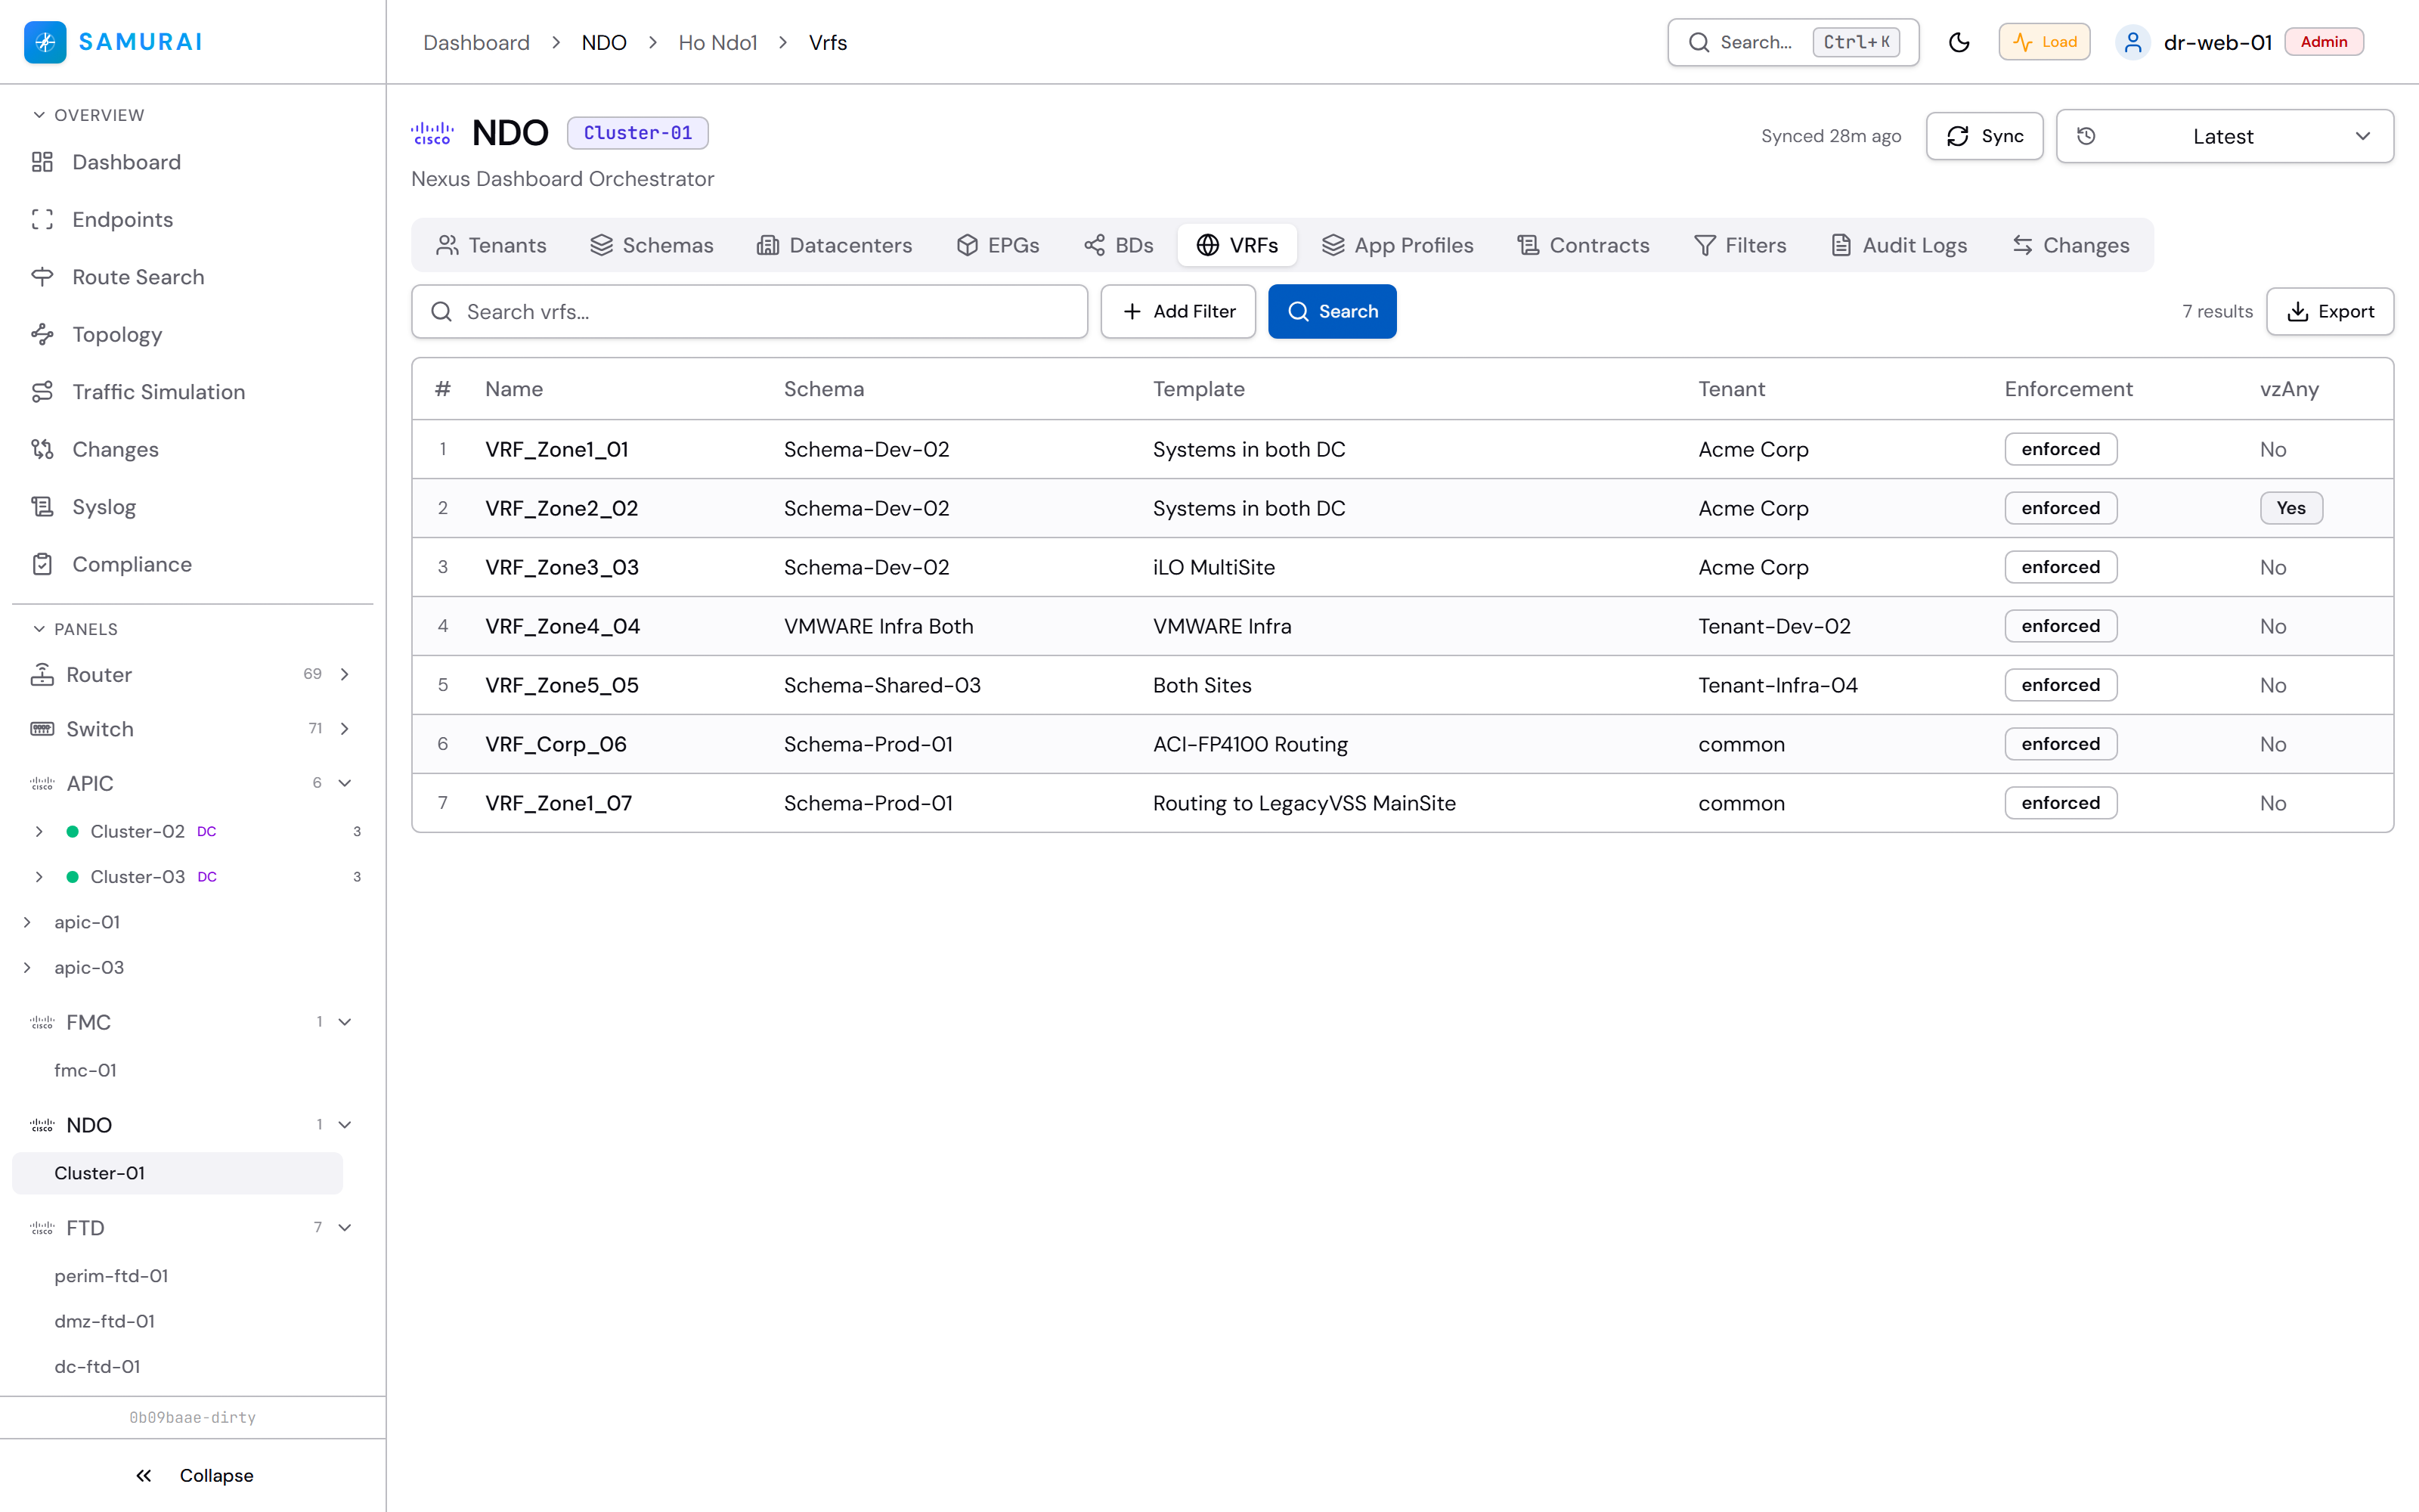Expand the apic-03 tree node

27,968
